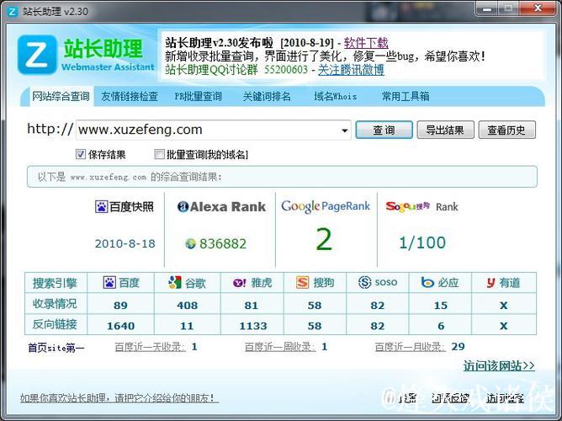
Task: Click Baidu's indexed count 89
Action: point(120,305)
